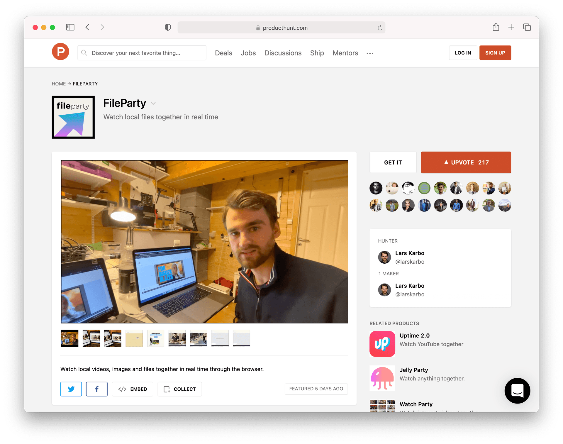Screen dimensions: 563x444
Task: Open the more options ellipsis in the navigation
Action: tap(370, 53)
